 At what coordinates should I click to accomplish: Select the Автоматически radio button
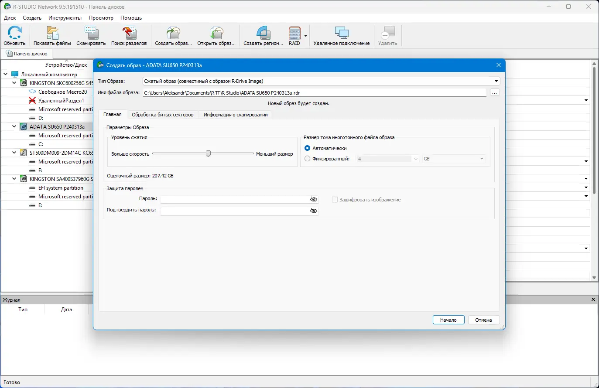coord(307,148)
